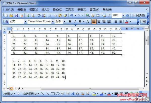Click the Undo arrow icon

tap(71, 15)
